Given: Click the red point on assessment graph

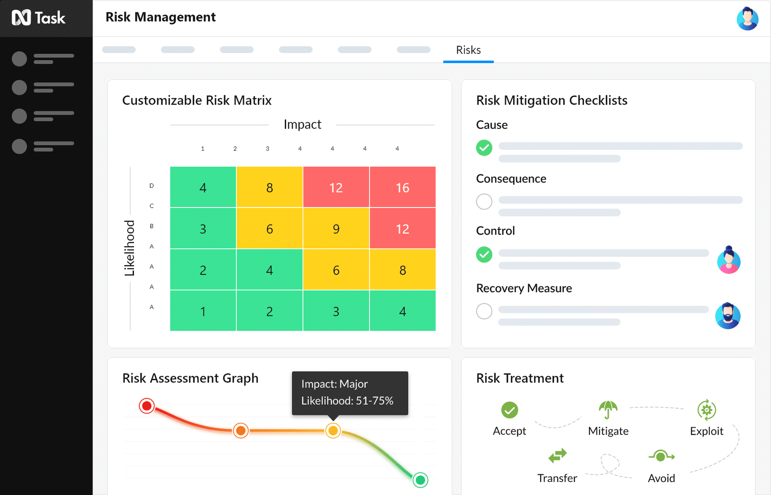Looking at the screenshot, I should (x=147, y=406).
